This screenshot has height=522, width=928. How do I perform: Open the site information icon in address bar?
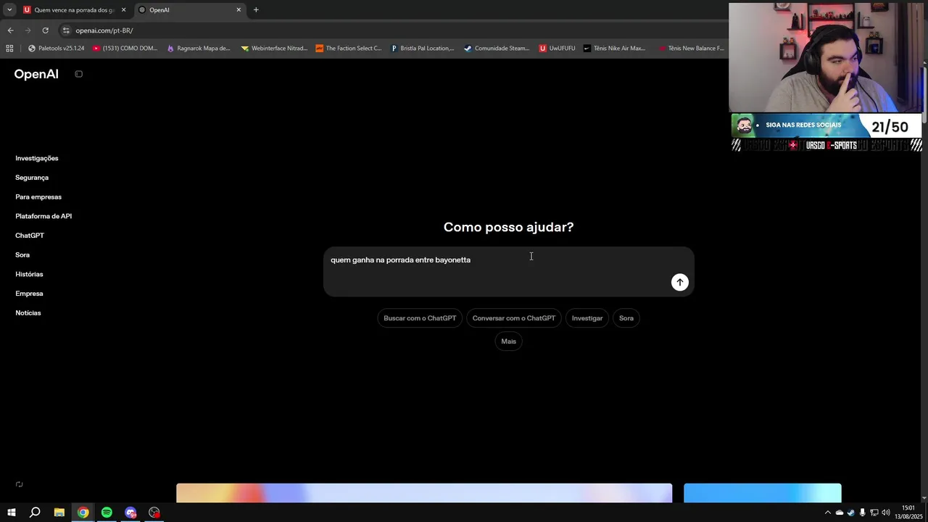(66, 30)
